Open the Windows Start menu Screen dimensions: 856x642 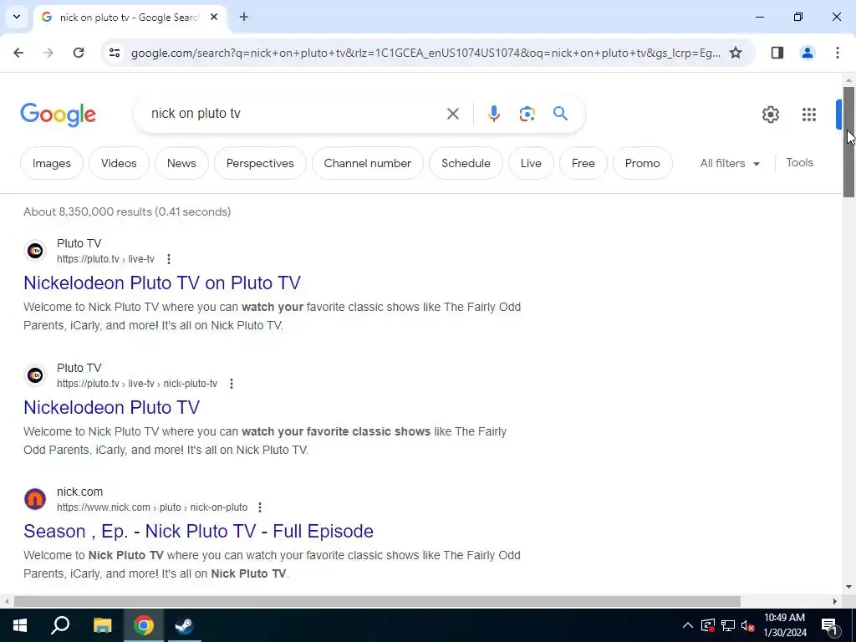point(20,625)
